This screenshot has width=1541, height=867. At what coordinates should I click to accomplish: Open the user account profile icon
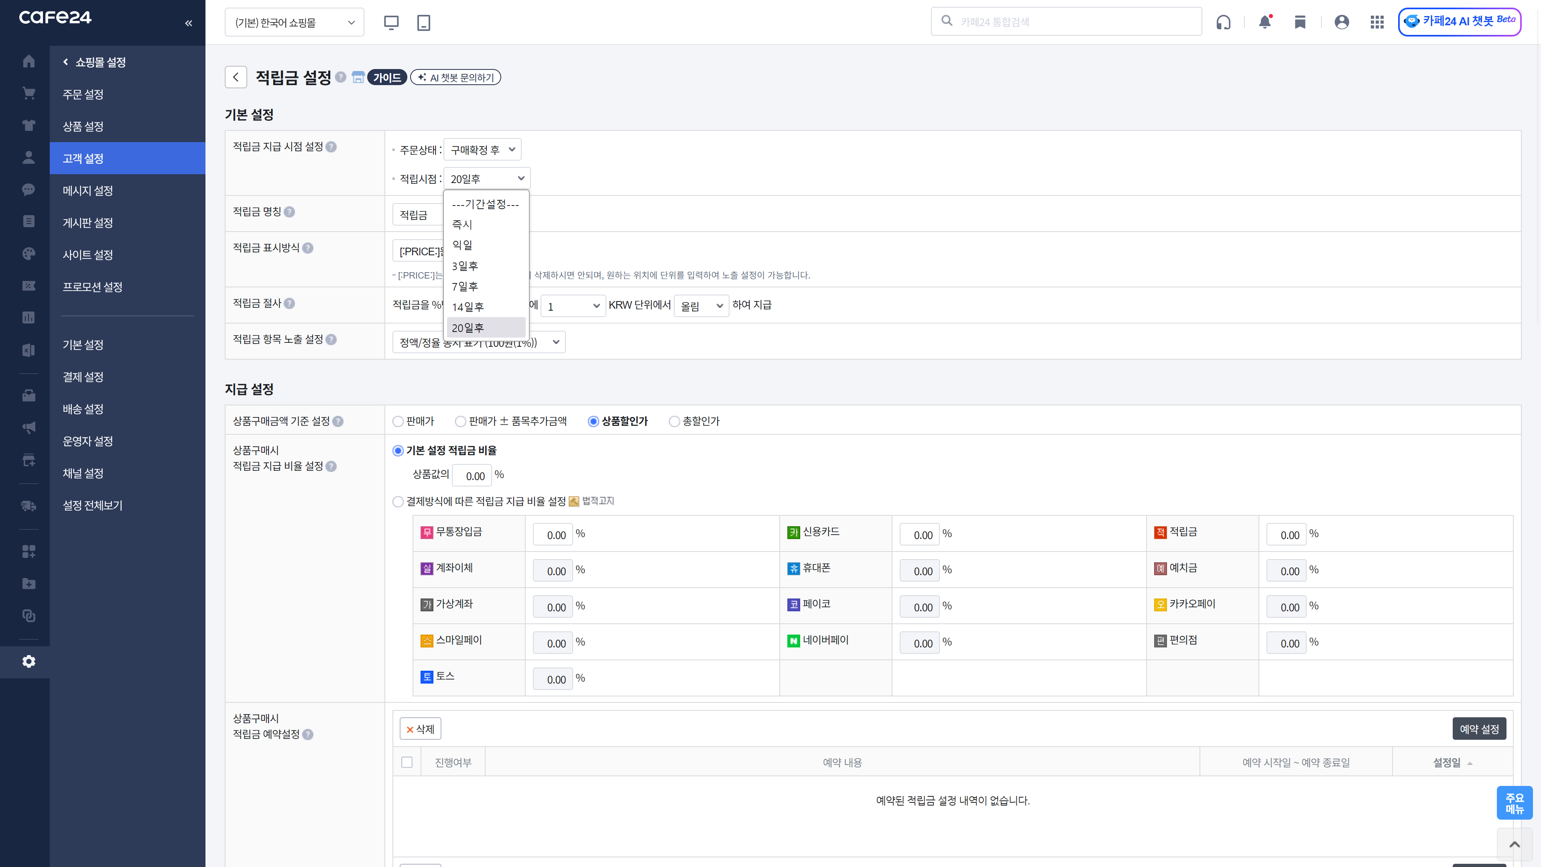click(1342, 22)
